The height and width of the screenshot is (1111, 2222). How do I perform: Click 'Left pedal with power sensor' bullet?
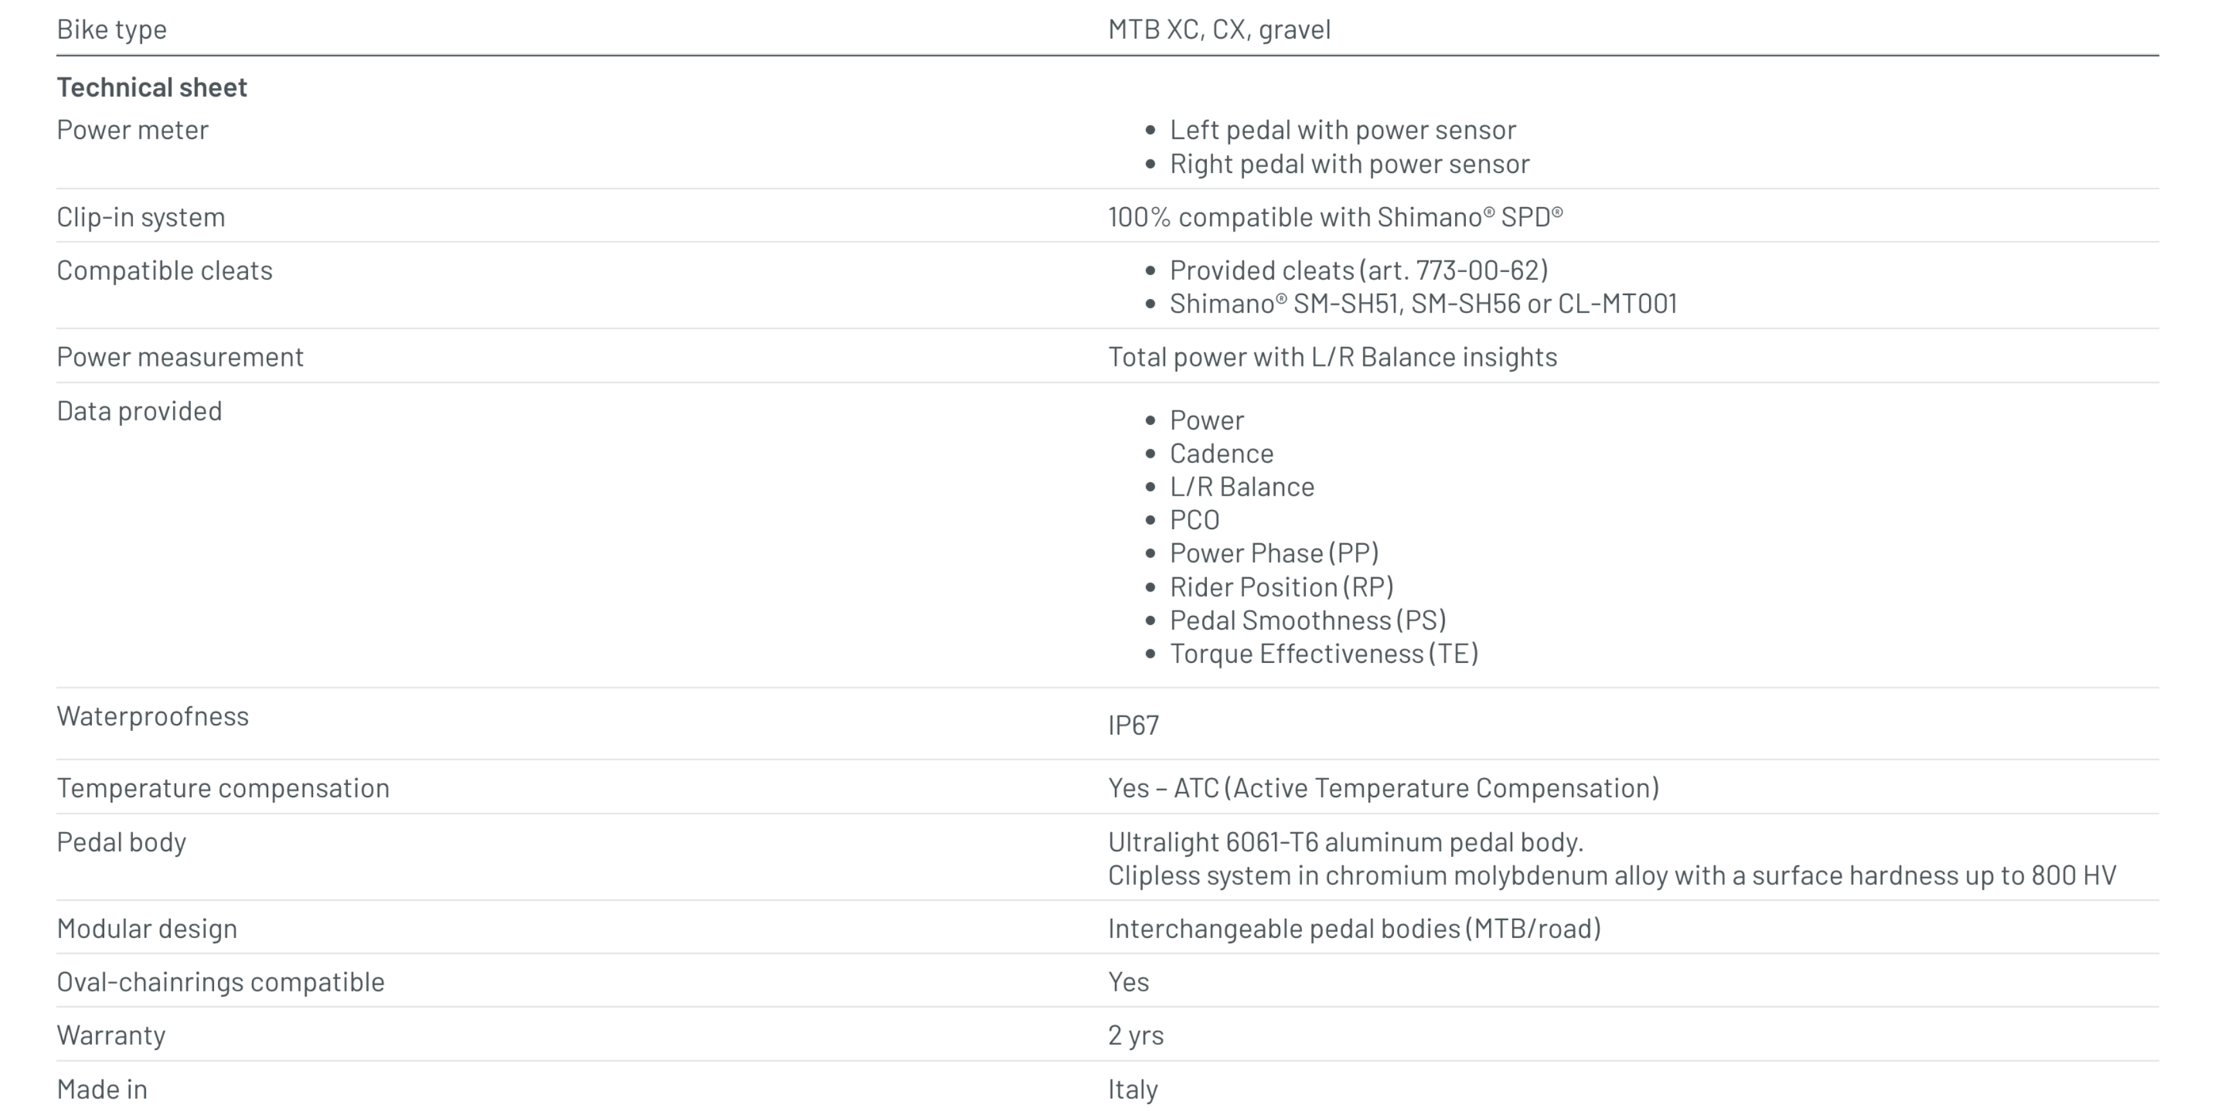point(1342,131)
